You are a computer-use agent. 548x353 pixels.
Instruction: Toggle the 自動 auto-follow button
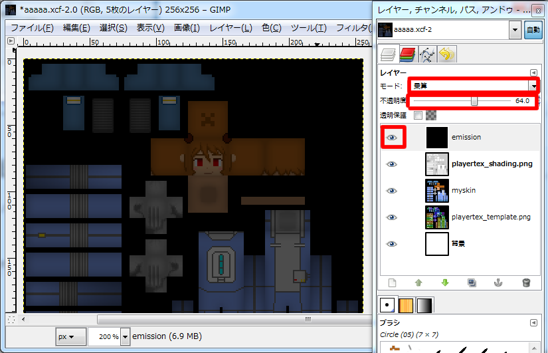[533, 30]
